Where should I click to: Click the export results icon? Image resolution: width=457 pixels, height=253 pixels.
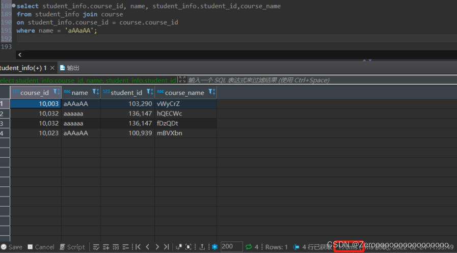point(202,247)
